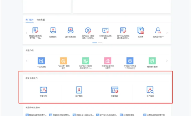Open the 财务报表报送及更正 icon
Viewport: 191px width, 116px height.
tap(106, 30)
